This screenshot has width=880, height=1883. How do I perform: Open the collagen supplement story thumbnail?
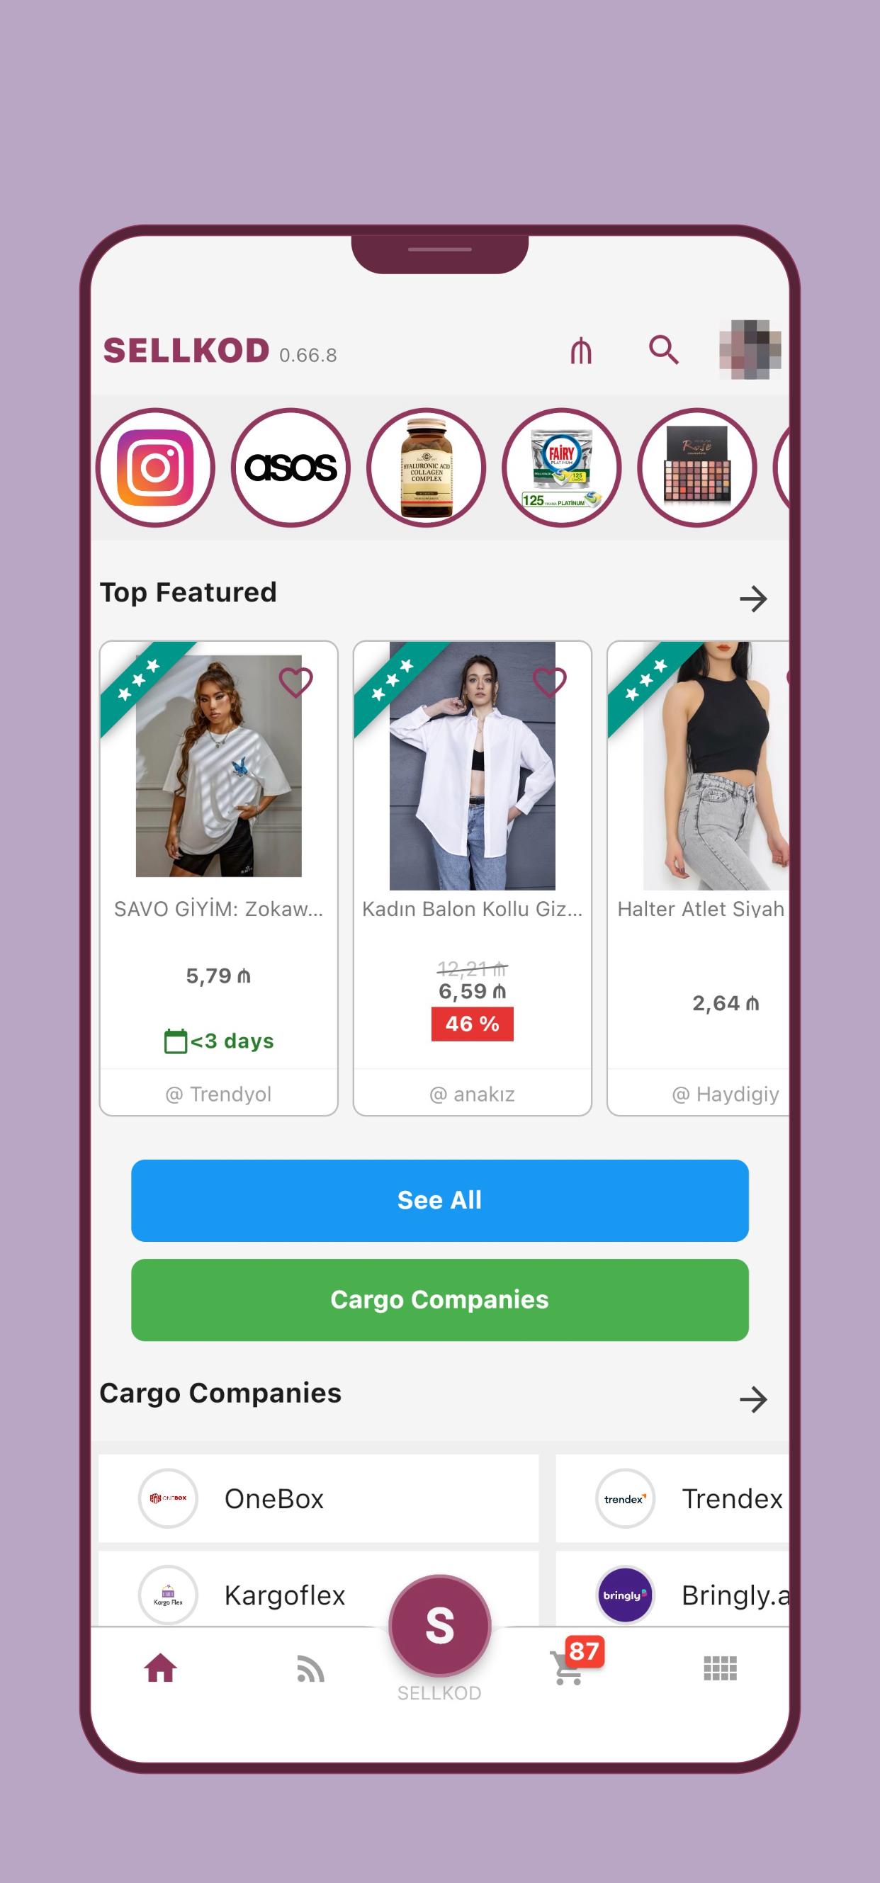(426, 468)
